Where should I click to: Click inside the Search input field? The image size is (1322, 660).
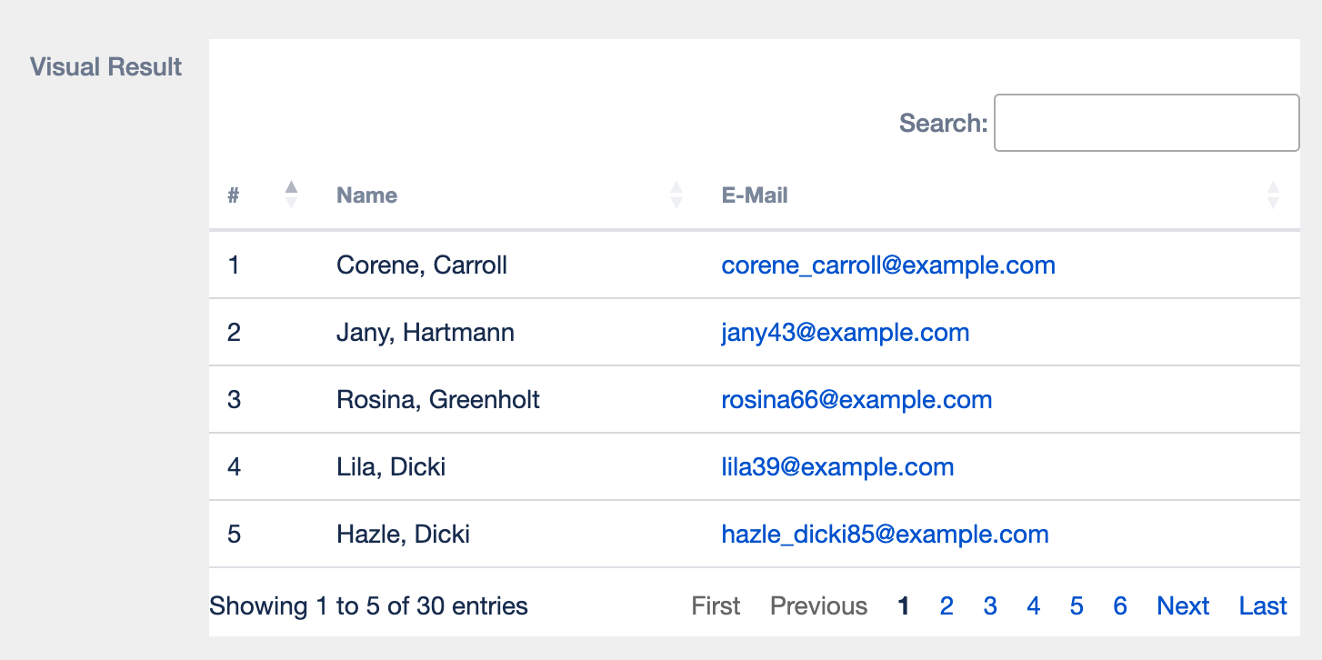coord(1146,123)
